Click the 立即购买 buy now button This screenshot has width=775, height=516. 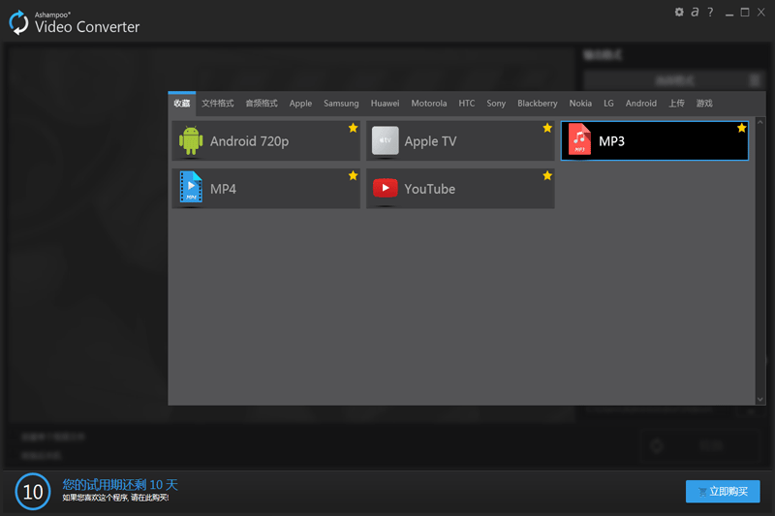723,491
